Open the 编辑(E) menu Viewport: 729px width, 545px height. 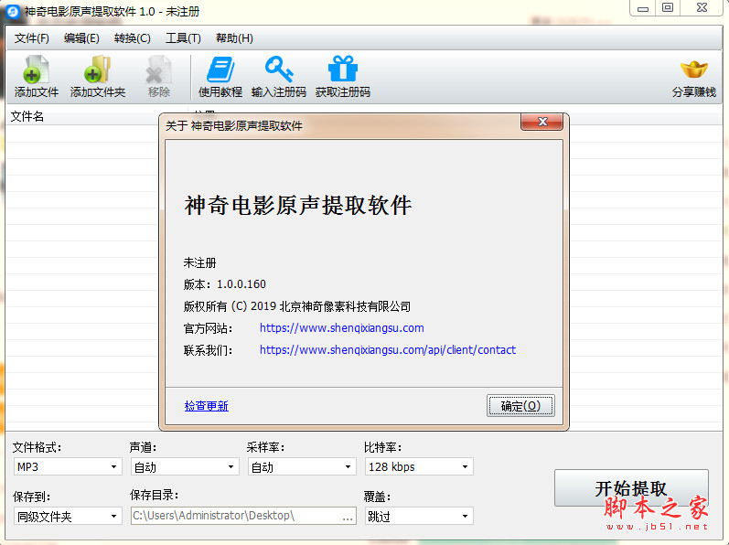coord(81,38)
